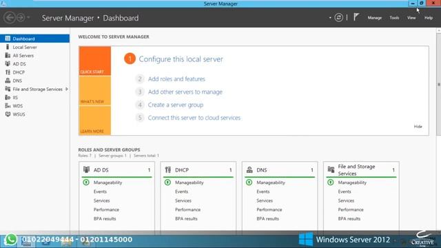The height and width of the screenshot is (248, 441).
Task: Expand File and Storage Services arrow
Action: (x=67, y=89)
